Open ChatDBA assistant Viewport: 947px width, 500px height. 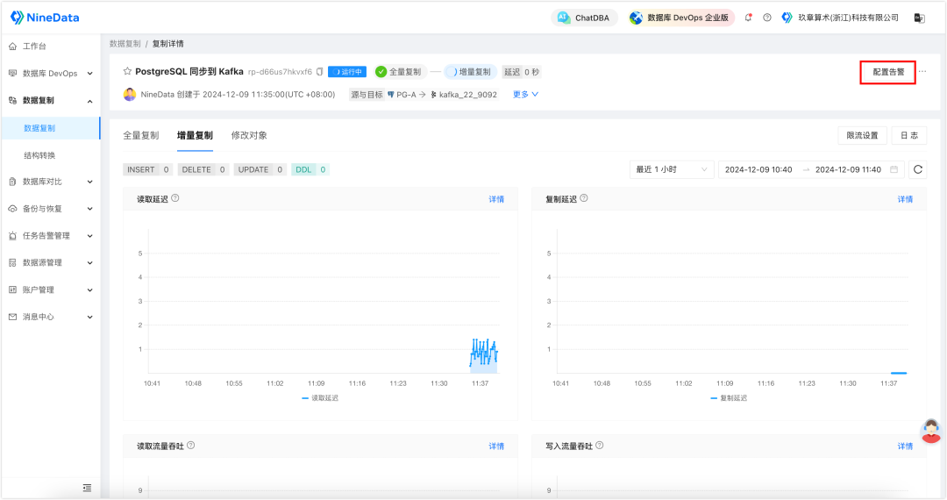(583, 18)
